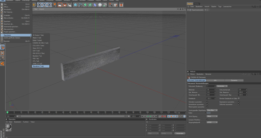Click the green array modeling icon
Viewport: 261px width, 138px height.
pyautogui.click(x=90, y=5)
